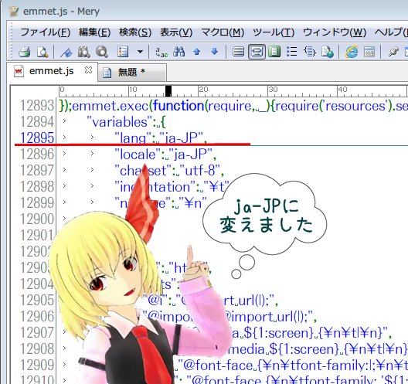Click line number 12900
Viewport: 408px width, 384px height.
tap(36, 219)
